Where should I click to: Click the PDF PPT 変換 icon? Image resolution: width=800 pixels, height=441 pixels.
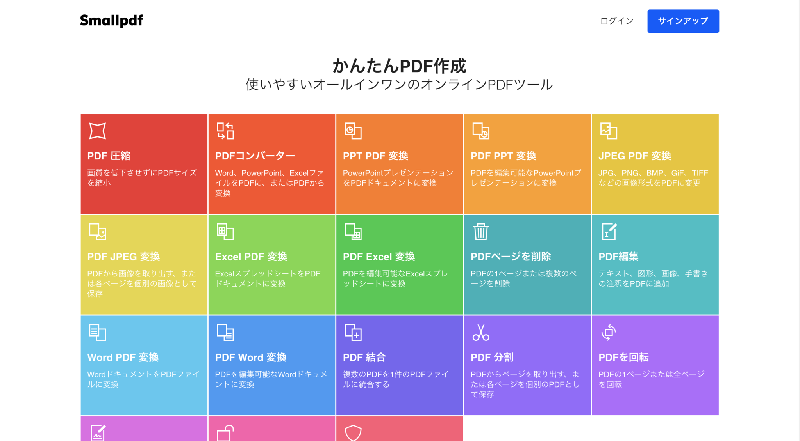pos(480,131)
